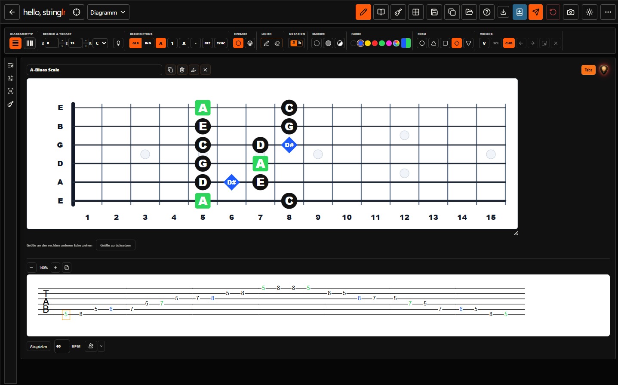Click the BPM input field showing 60

point(62,346)
